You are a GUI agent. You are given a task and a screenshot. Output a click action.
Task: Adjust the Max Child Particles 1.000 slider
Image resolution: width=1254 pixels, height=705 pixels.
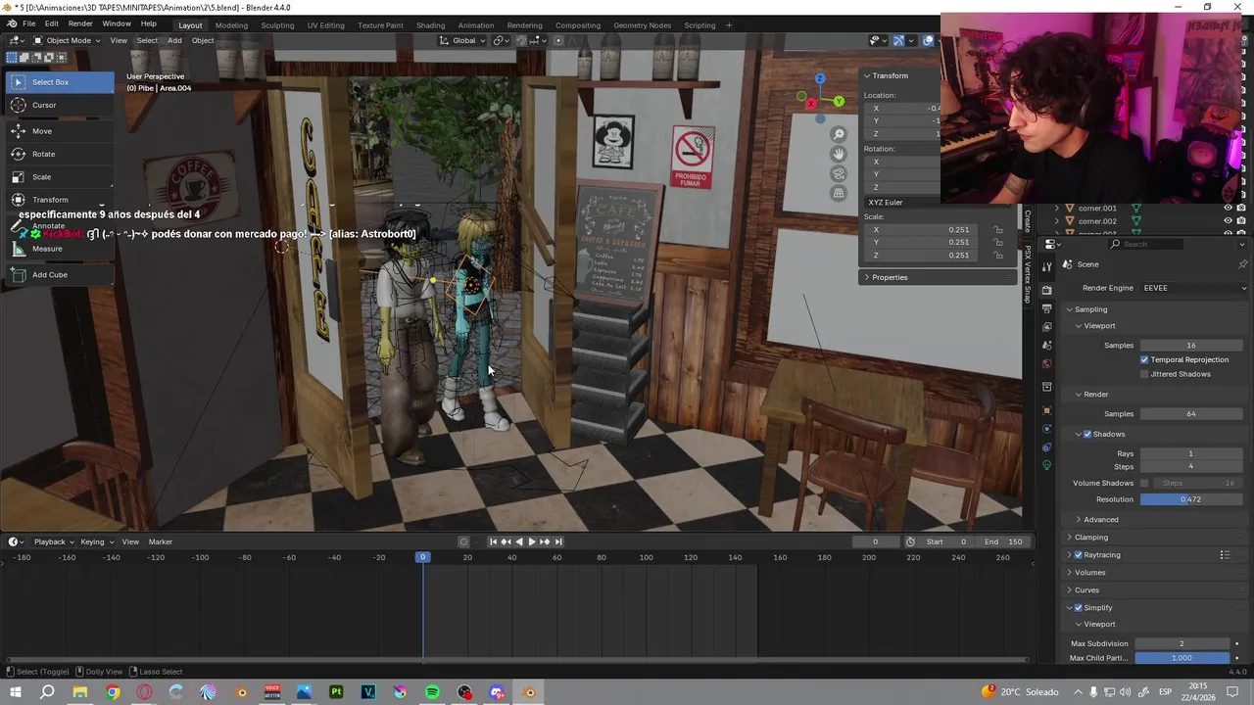tap(1182, 658)
